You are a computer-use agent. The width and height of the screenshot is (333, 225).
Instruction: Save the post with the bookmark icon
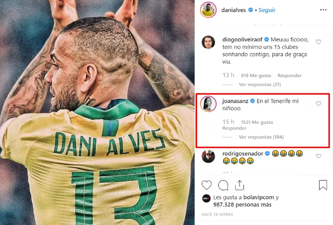(323, 185)
